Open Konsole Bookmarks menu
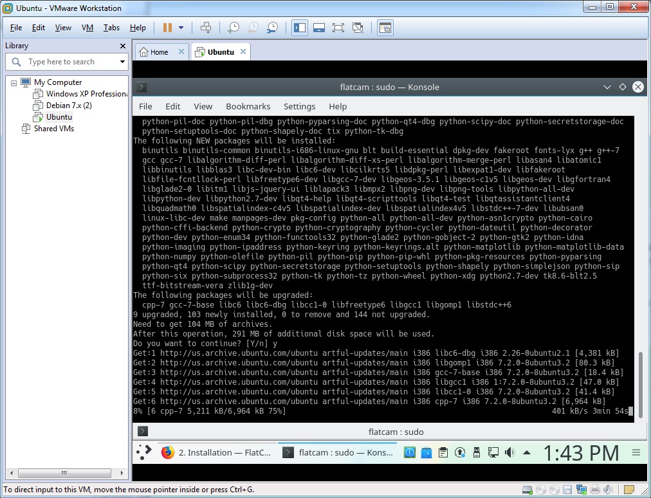The width and height of the screenshot is (651, 498). pos(248,106)
